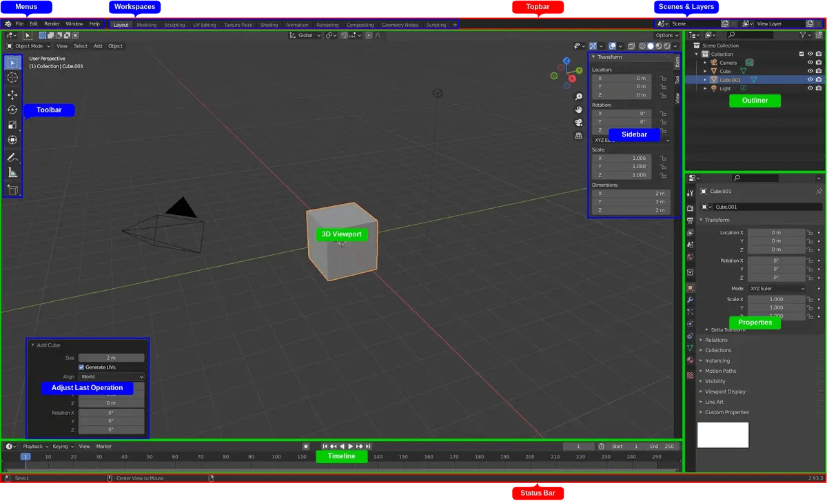Disable camera render visibility for the Cube object

coord(819,71)
